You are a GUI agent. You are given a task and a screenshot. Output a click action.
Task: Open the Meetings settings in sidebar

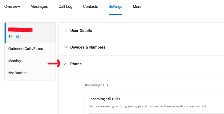click(15, 61)
